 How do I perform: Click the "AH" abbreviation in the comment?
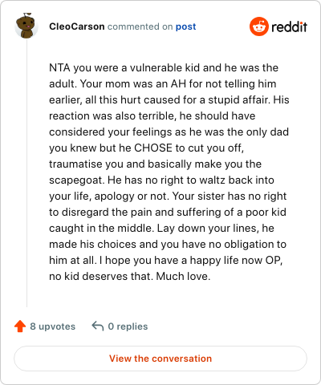point(178,84)
